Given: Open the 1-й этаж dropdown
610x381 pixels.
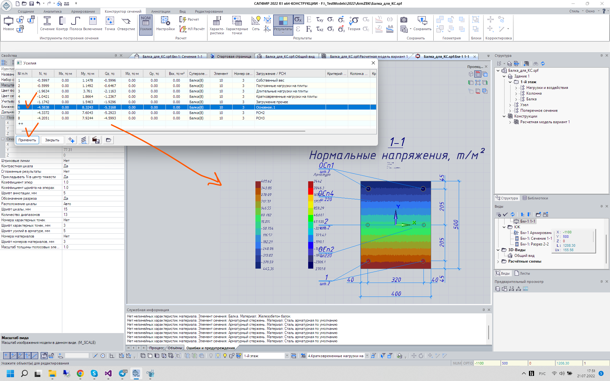Looking at the screenshot, I should 287,356.
